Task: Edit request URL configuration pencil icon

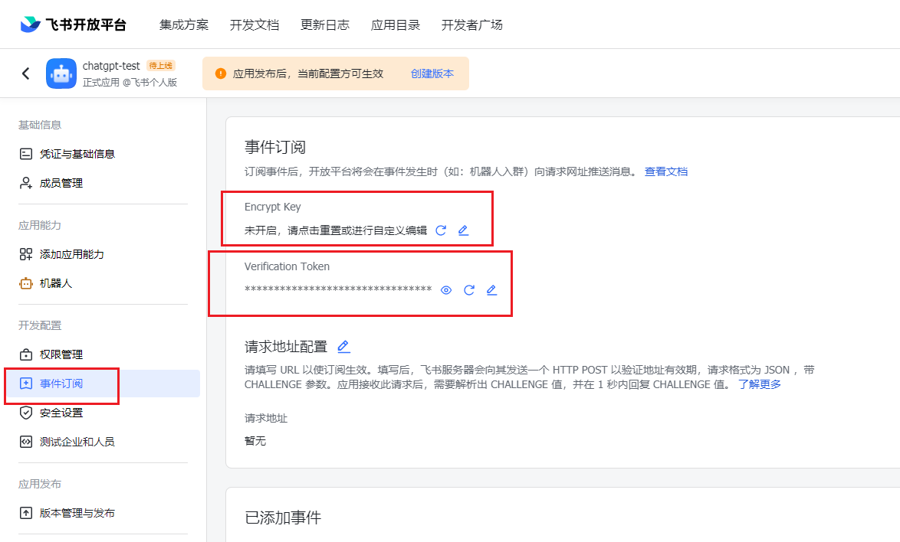Action: pos(343,346)
